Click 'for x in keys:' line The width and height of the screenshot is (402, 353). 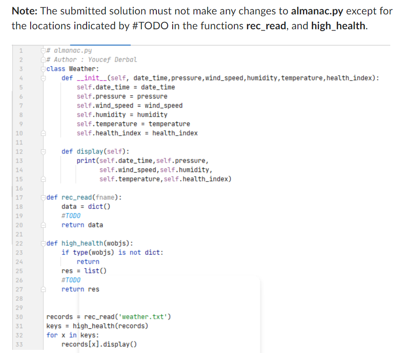tap(73, 335)
